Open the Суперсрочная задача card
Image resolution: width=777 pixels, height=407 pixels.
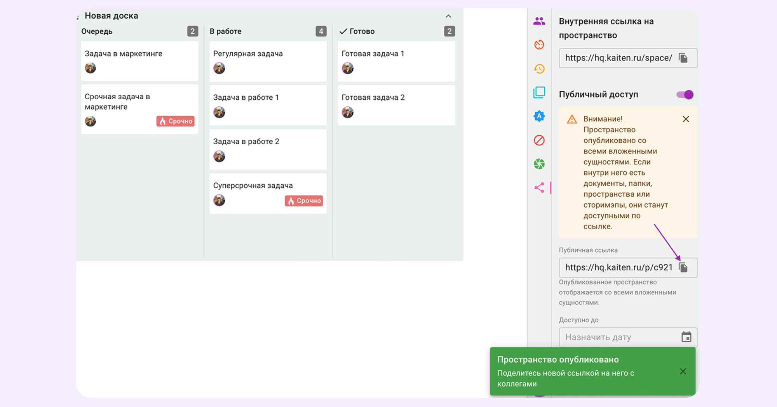(253, 186)
